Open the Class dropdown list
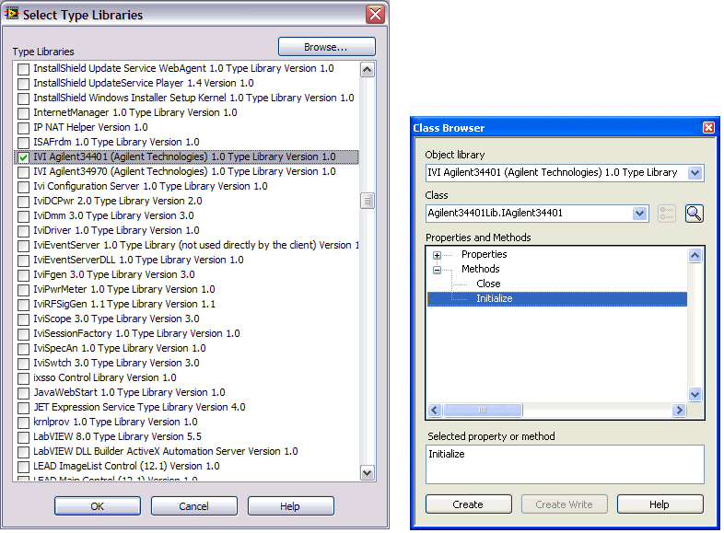724x533 pixels. (640, 214)
